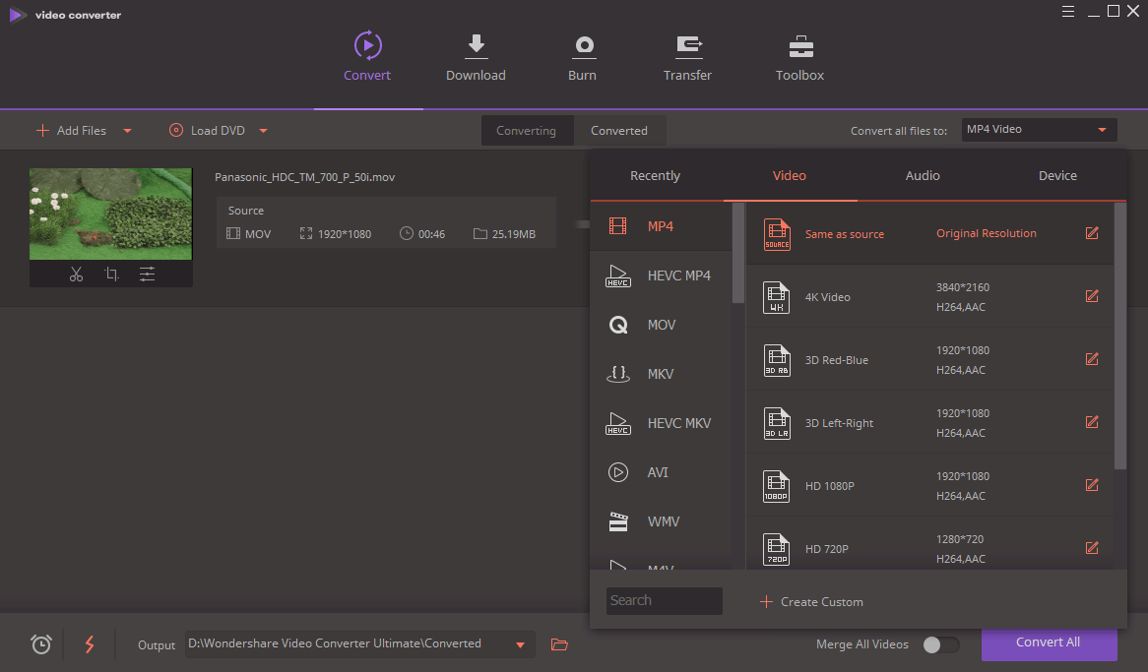Screen dimensions: 1148x672
Task: Click the Load DVD button
Action: 207,130
